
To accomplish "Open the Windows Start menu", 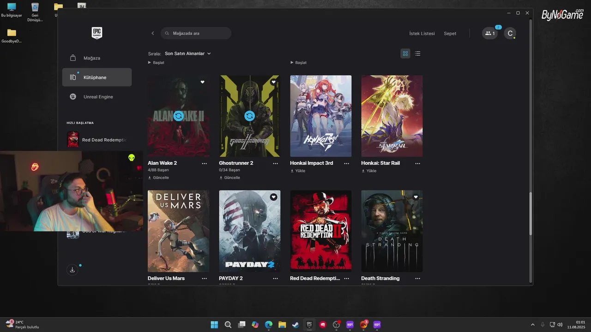I will pyautogui.click(x=214, y=325).
